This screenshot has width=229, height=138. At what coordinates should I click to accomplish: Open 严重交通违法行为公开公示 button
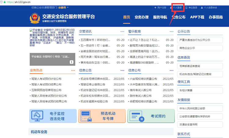200,40
